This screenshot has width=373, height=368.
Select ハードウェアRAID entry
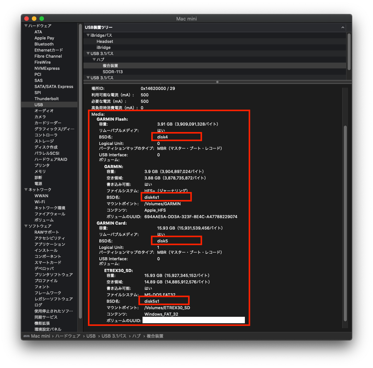[x=51, y=159]
